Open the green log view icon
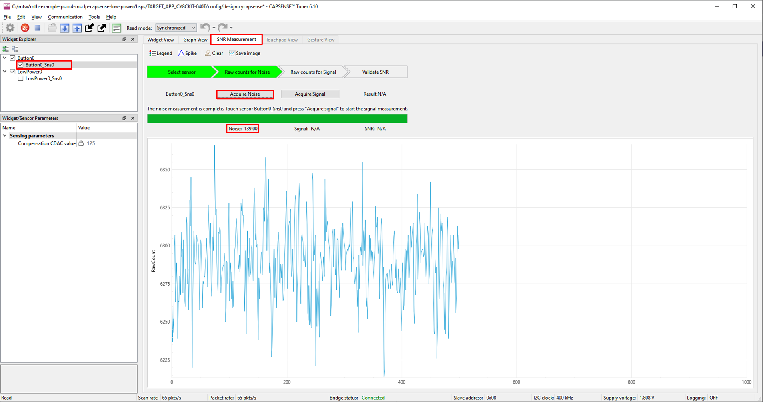 click(x=116, y=28)
